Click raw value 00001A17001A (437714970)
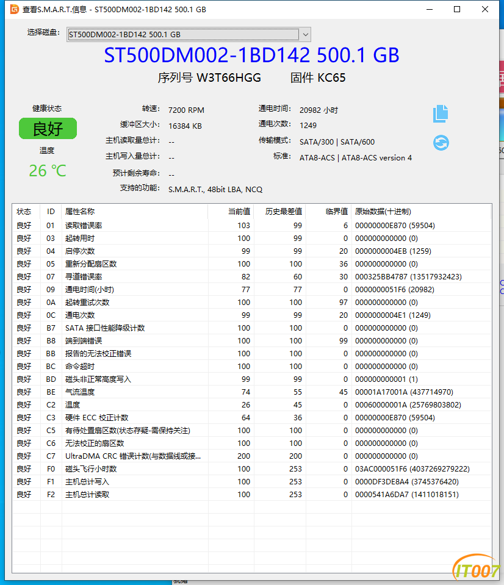The image size is (504, 585). tap(405, 392)
